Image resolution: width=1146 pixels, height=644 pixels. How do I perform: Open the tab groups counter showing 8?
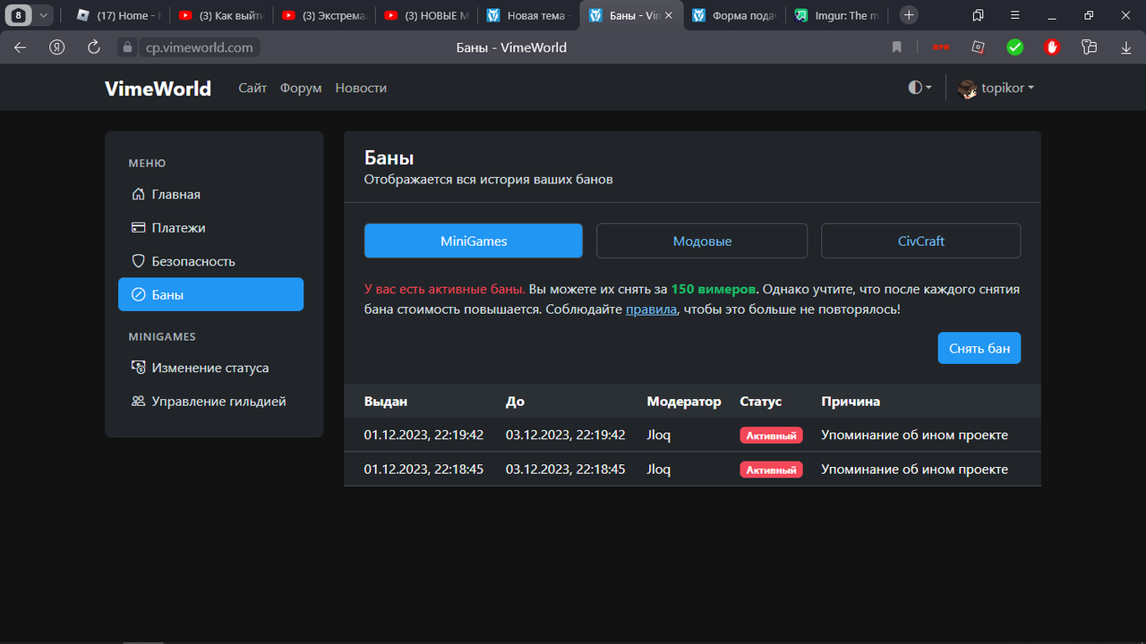point(18,15)
